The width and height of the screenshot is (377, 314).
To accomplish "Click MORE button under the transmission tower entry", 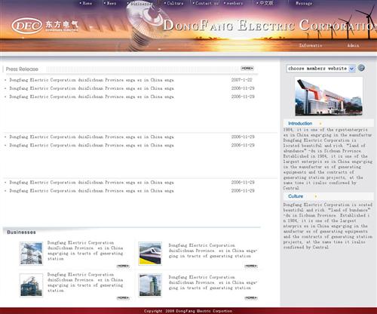I will coord(123,266).
